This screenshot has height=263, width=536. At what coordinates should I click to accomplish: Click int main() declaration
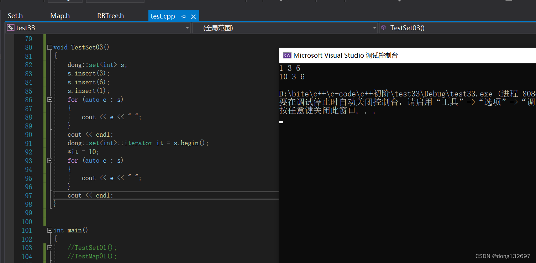coord(70,230)
